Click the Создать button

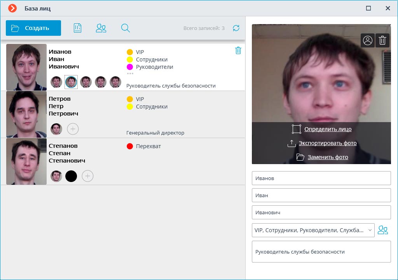[x=33, y=28]
